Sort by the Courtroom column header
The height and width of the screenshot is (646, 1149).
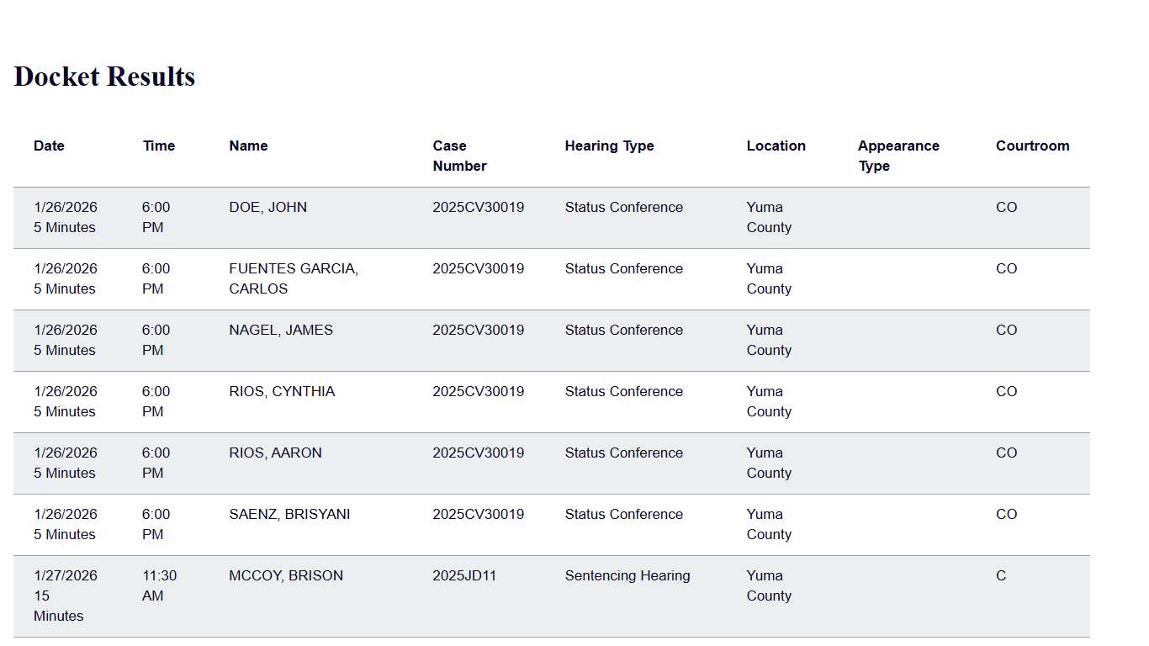click(1032, 146)
